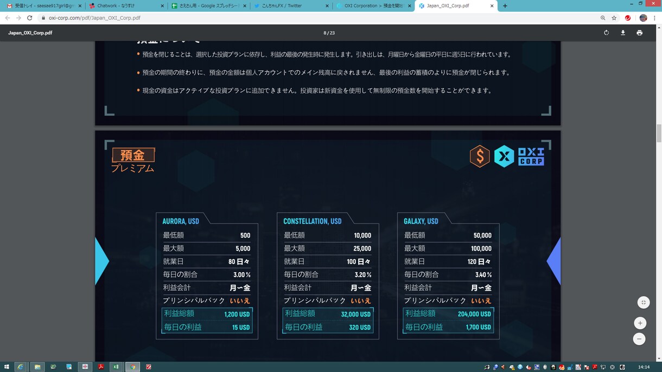662x372 pixels.
Task: Click the CONSTELLATION, USD plan heading
Action: (x=313, y=221)
